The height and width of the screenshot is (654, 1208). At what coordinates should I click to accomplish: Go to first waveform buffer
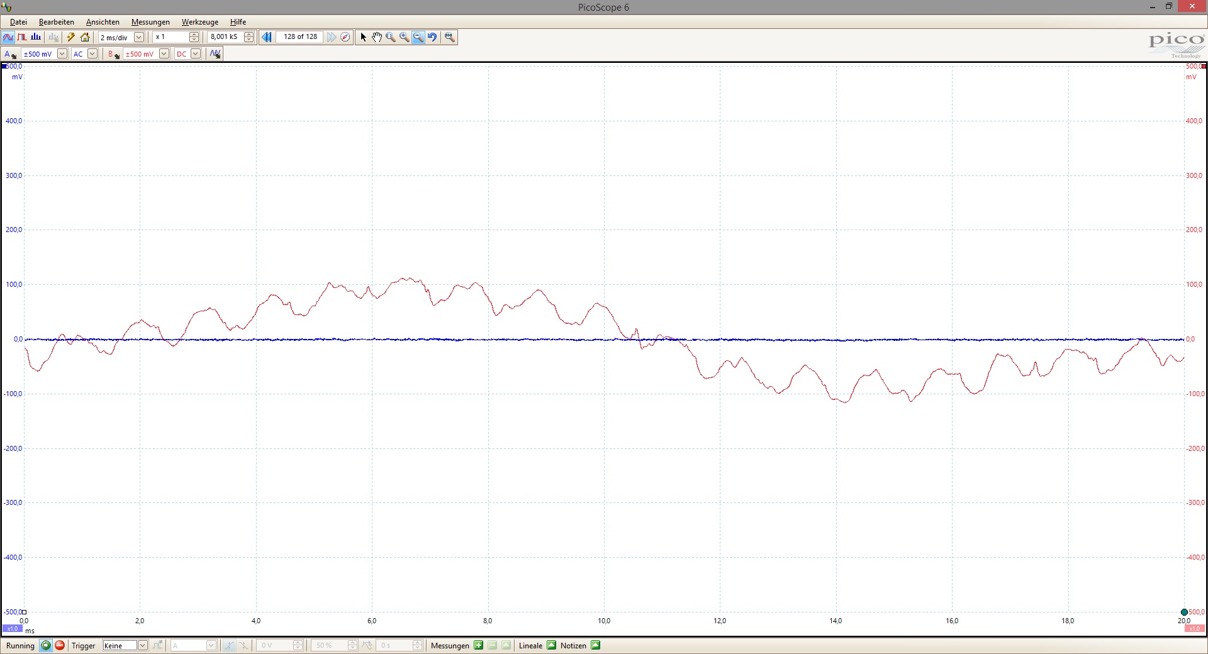pos(267,37)
